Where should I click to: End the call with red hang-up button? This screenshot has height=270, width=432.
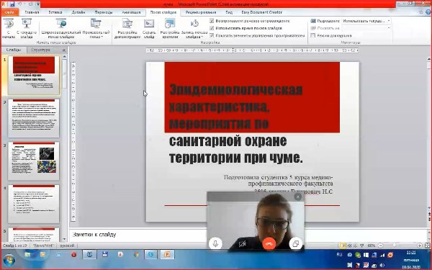pos(269,244)
